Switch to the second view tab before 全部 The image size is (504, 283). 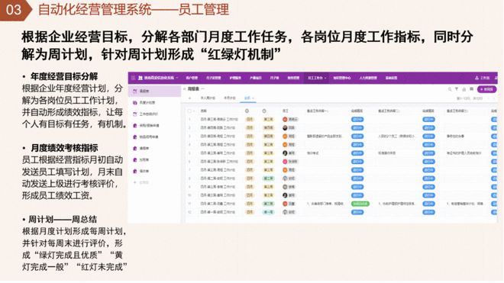point(230,98)
